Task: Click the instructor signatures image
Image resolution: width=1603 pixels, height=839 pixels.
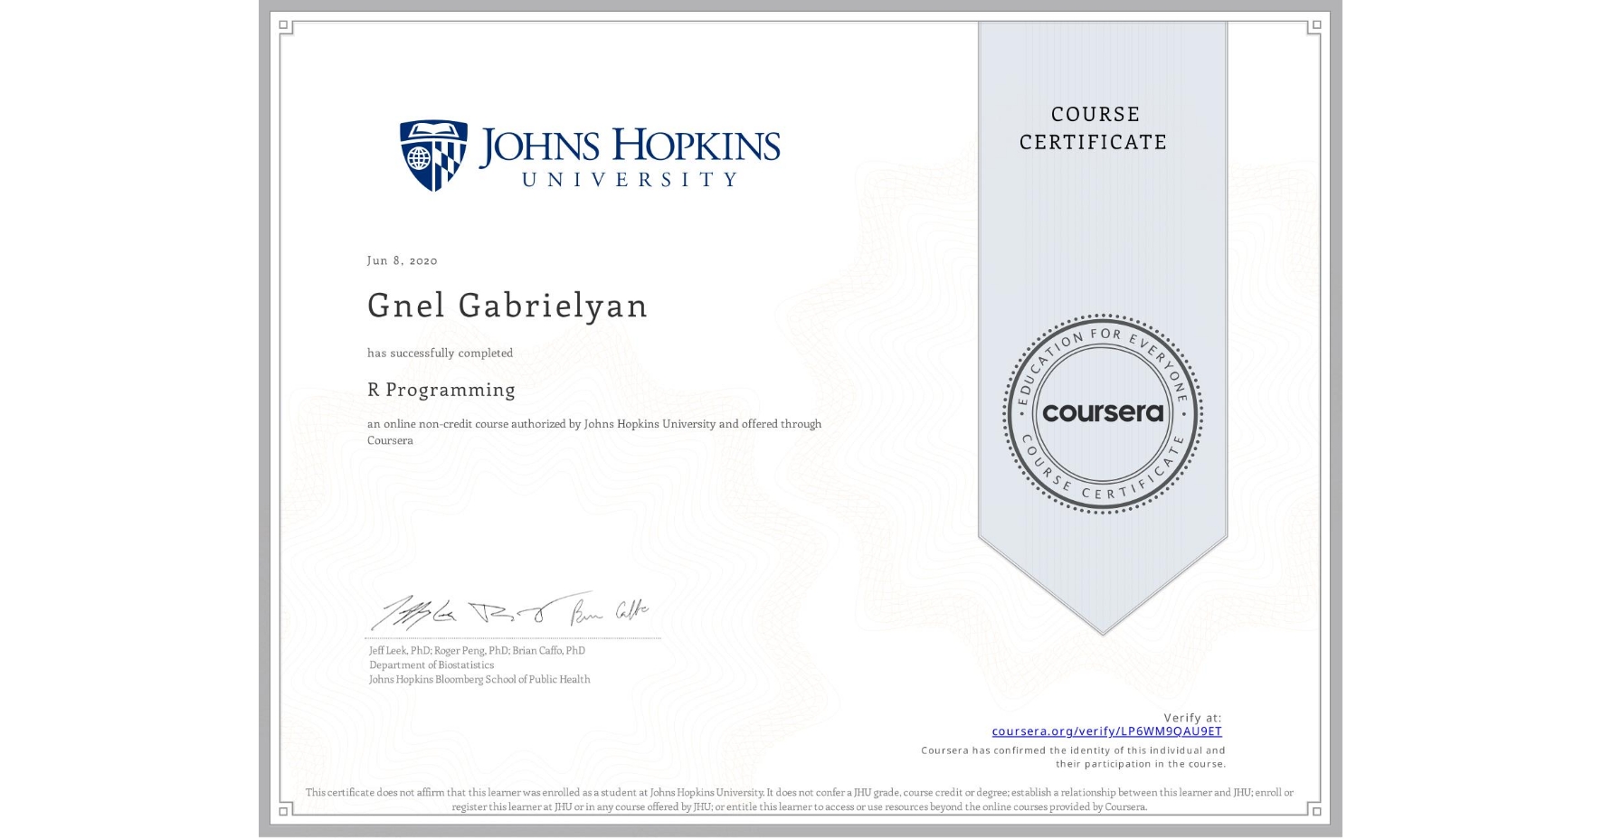Action: tap(510, 613)
